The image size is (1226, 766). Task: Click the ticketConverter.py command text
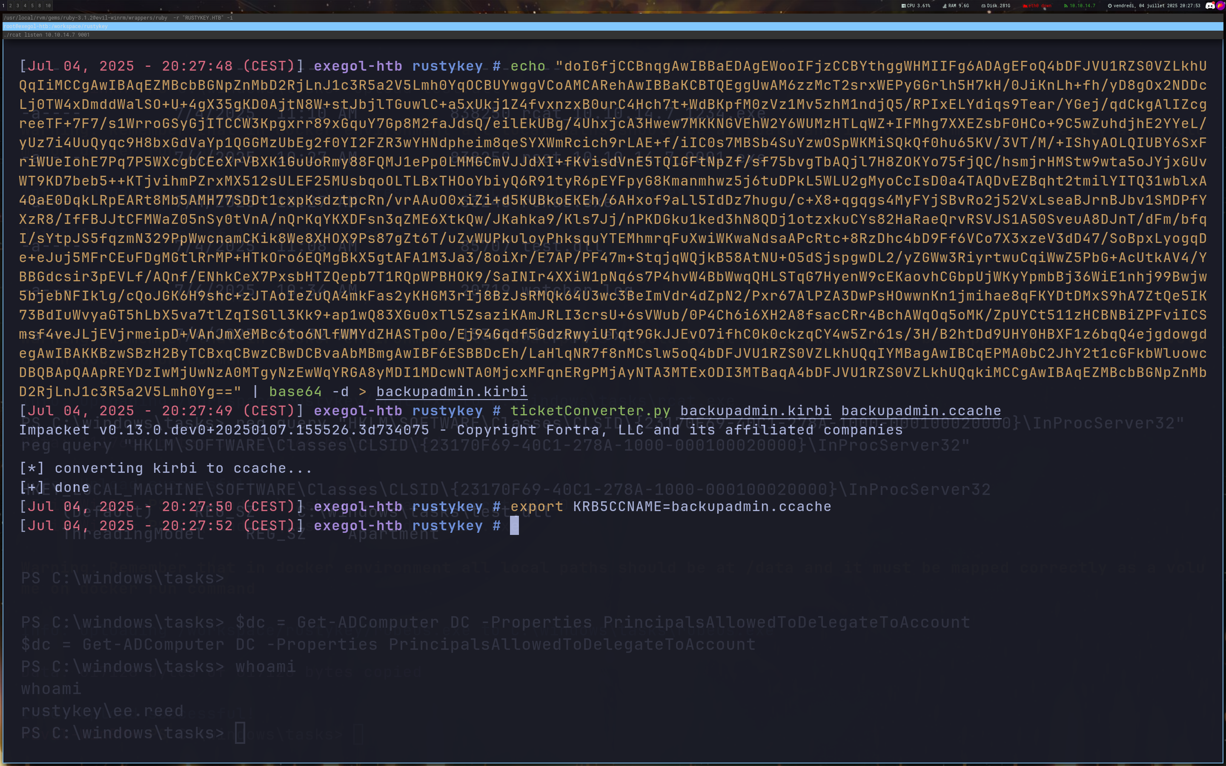coord(590,411)
